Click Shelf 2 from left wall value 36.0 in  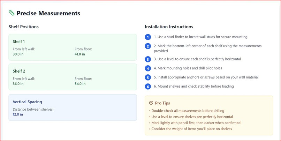(x=18, y=84)
